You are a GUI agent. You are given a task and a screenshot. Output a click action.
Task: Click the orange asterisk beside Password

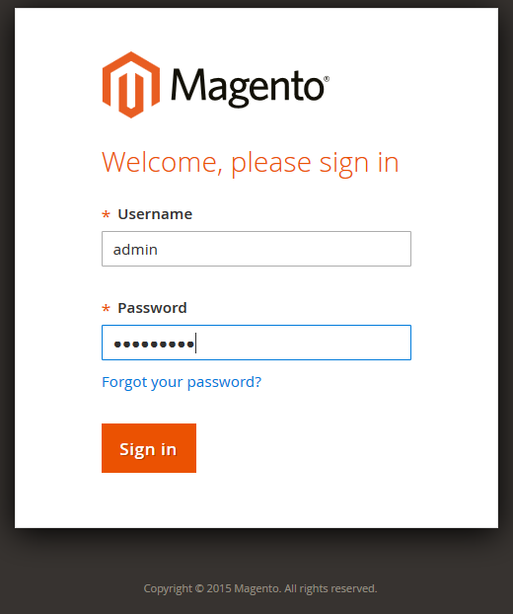106,309
